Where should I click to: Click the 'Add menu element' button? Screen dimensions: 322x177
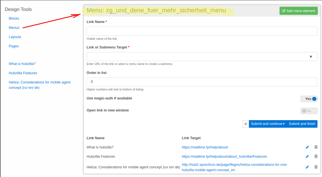point(298,11)
